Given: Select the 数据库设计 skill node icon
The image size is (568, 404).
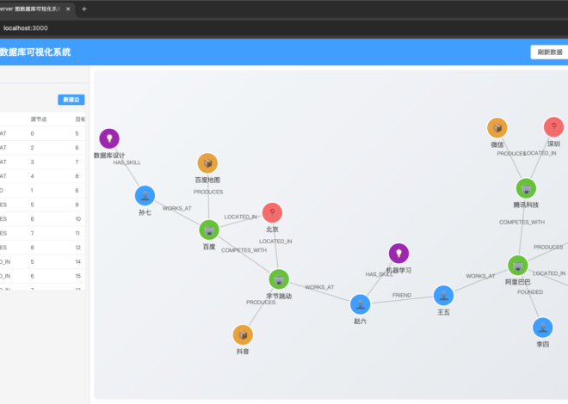Looking at the screenshot, I should [x=109, y=138].
